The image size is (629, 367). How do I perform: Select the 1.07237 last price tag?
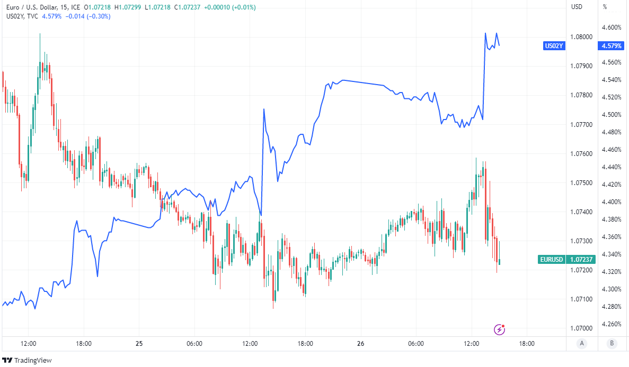tap(580, 260)
